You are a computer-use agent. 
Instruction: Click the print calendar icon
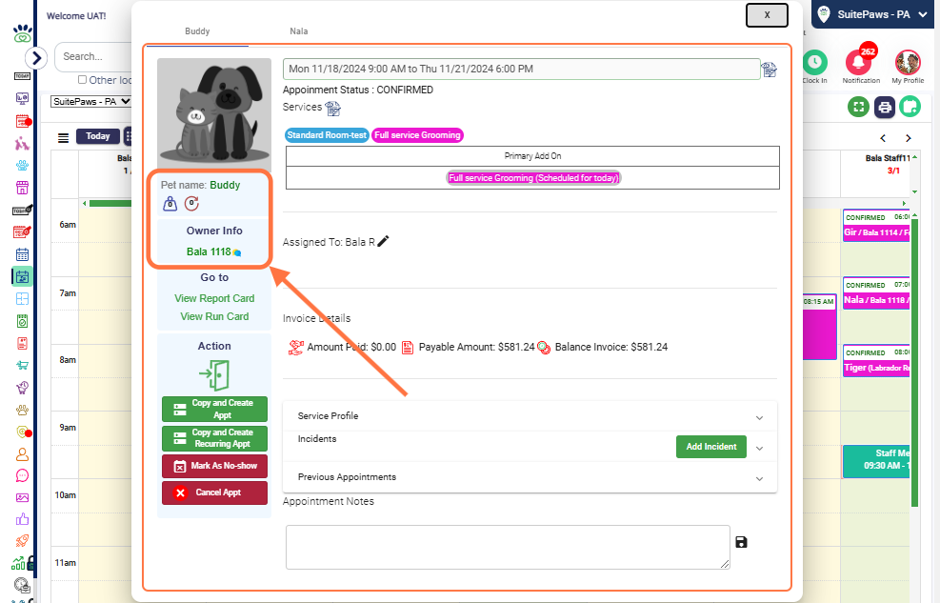coord(884,108)
